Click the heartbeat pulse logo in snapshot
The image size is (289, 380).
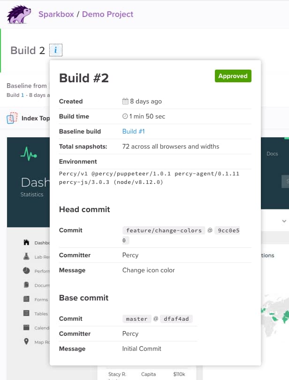pos(29,154)
